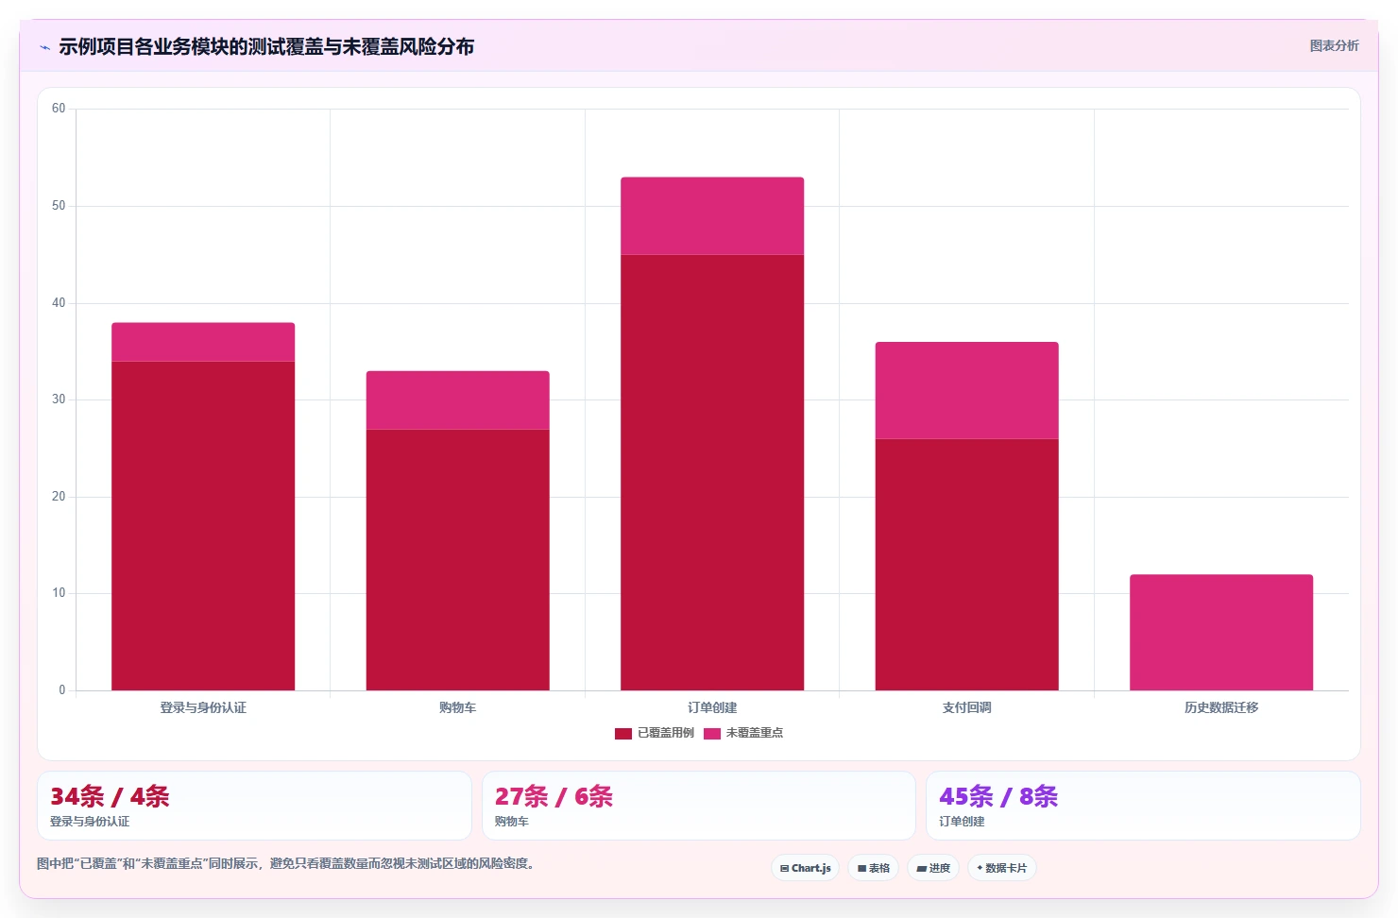Click the 图表分析 label in header
This screenshot has height=918, width=1398.
(1334, 45)
